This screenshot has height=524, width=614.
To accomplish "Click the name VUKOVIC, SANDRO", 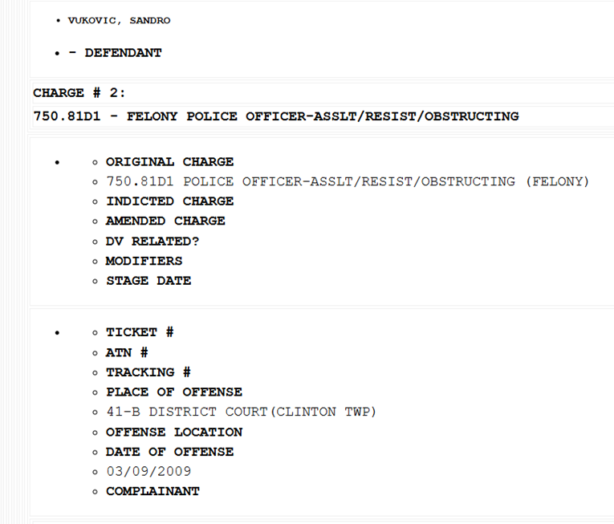I will [119, 21].
